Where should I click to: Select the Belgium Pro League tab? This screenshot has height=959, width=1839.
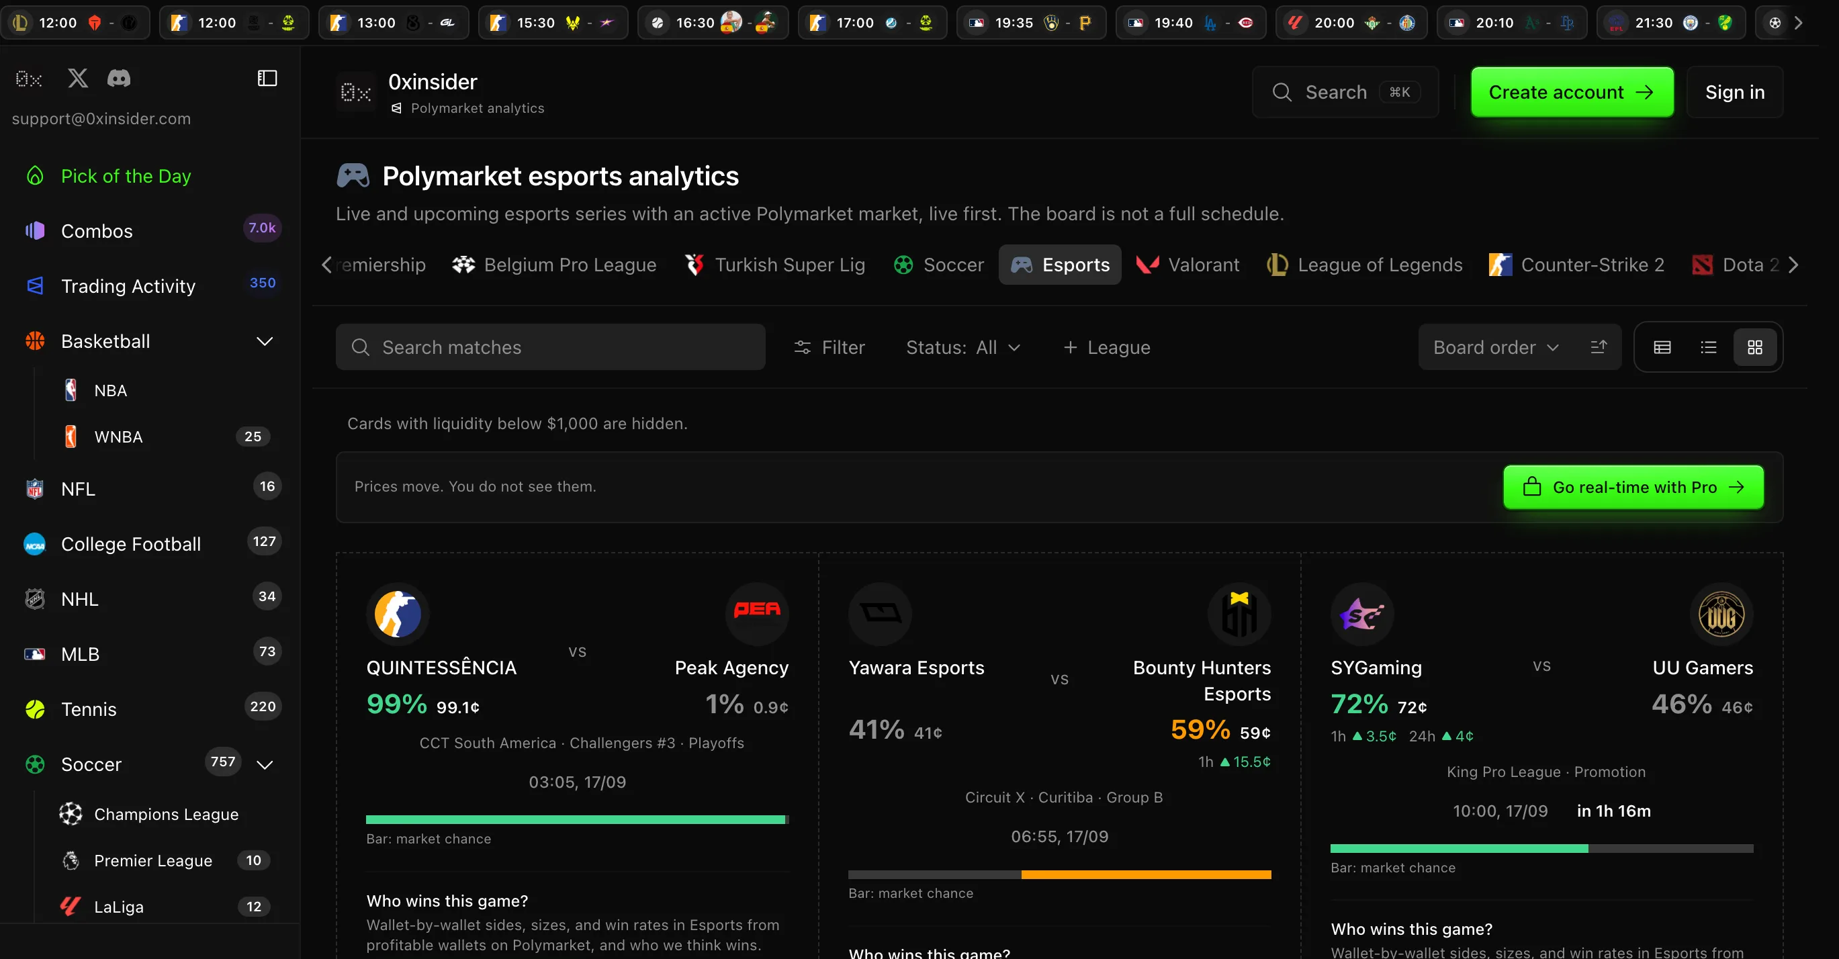click(554, 265)
